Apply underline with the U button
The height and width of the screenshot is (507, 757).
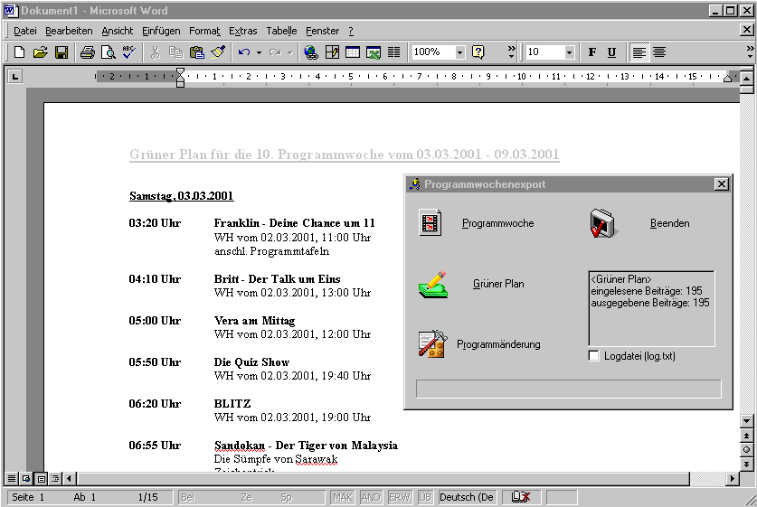[611, 52]
